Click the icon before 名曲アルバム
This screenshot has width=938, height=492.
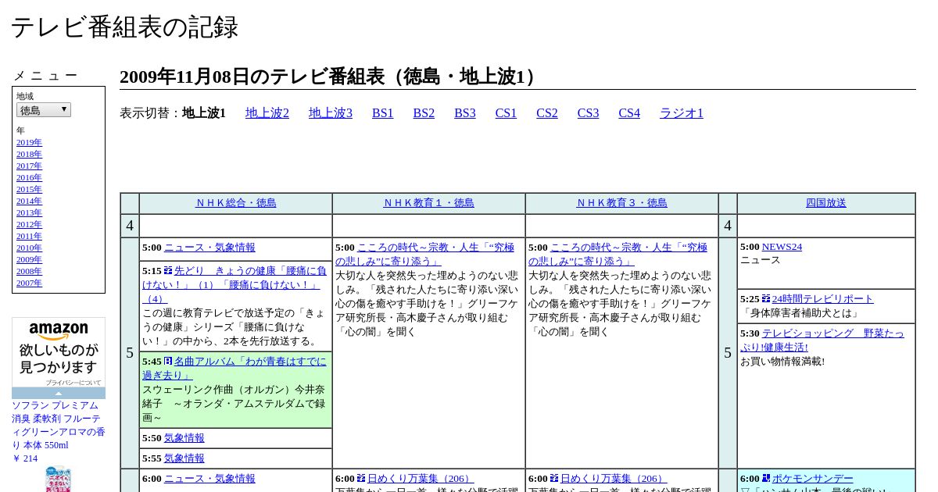168,362
